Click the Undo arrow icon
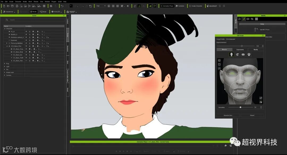 click(62, 6)
